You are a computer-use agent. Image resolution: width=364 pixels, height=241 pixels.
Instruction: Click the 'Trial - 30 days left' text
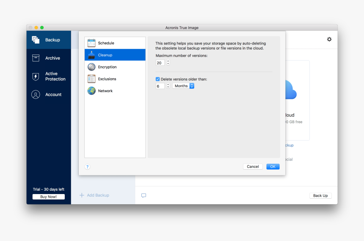tap(49, 189)
